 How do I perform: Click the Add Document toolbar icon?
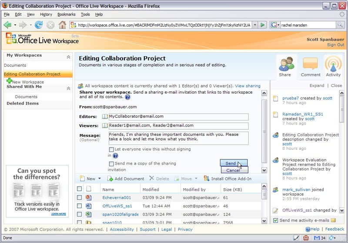pyautogui.click(x=110, y=179)
